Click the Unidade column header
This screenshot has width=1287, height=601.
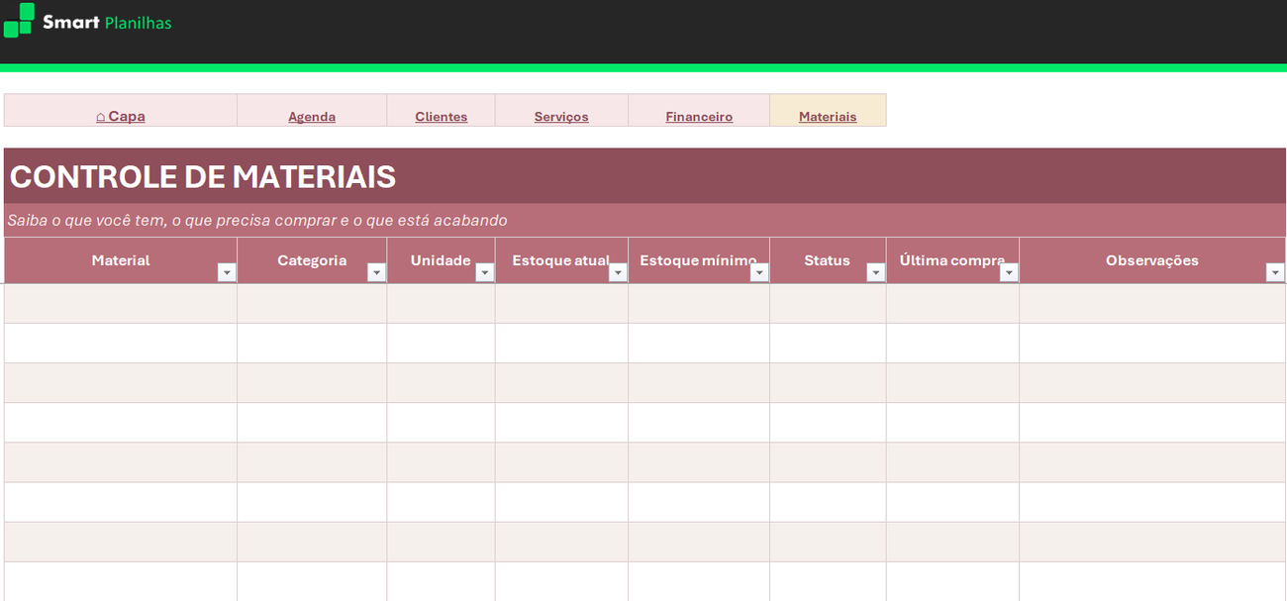pyautogui.click(x=441, y=260)
